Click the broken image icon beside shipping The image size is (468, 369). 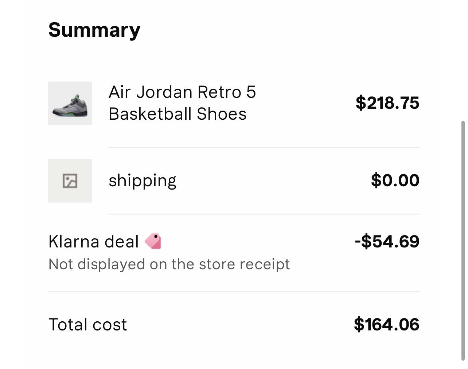click(x=70, y=181)
